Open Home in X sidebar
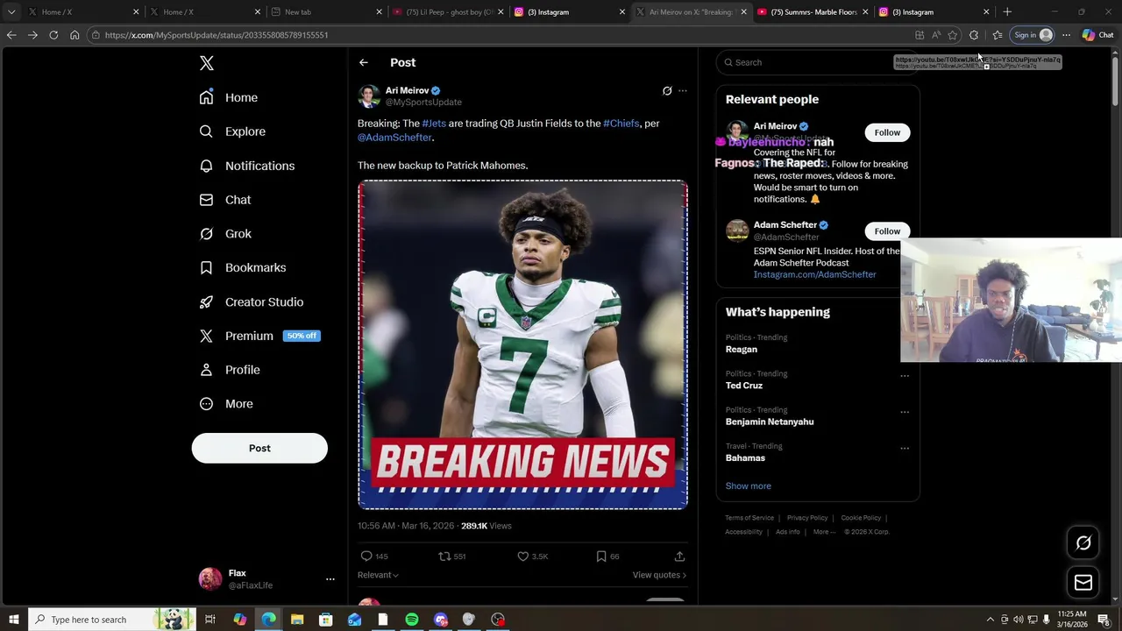 pos(228,97)
